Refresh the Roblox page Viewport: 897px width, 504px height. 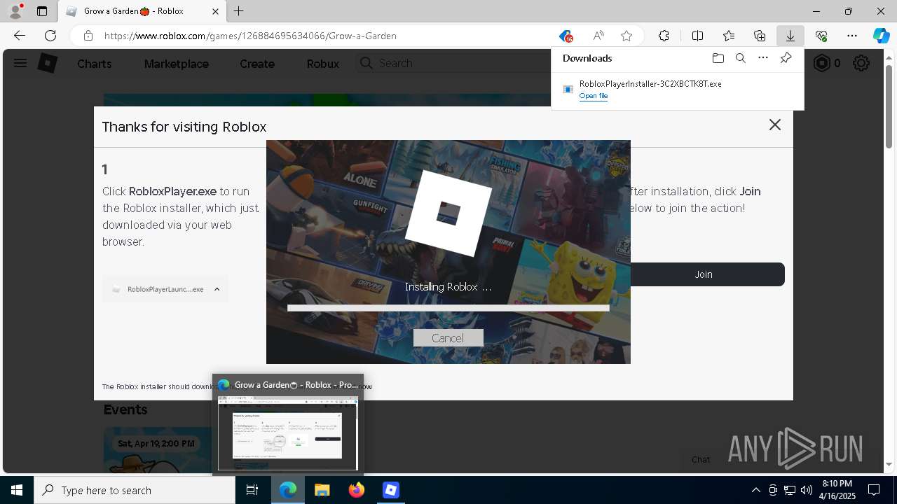50,36
